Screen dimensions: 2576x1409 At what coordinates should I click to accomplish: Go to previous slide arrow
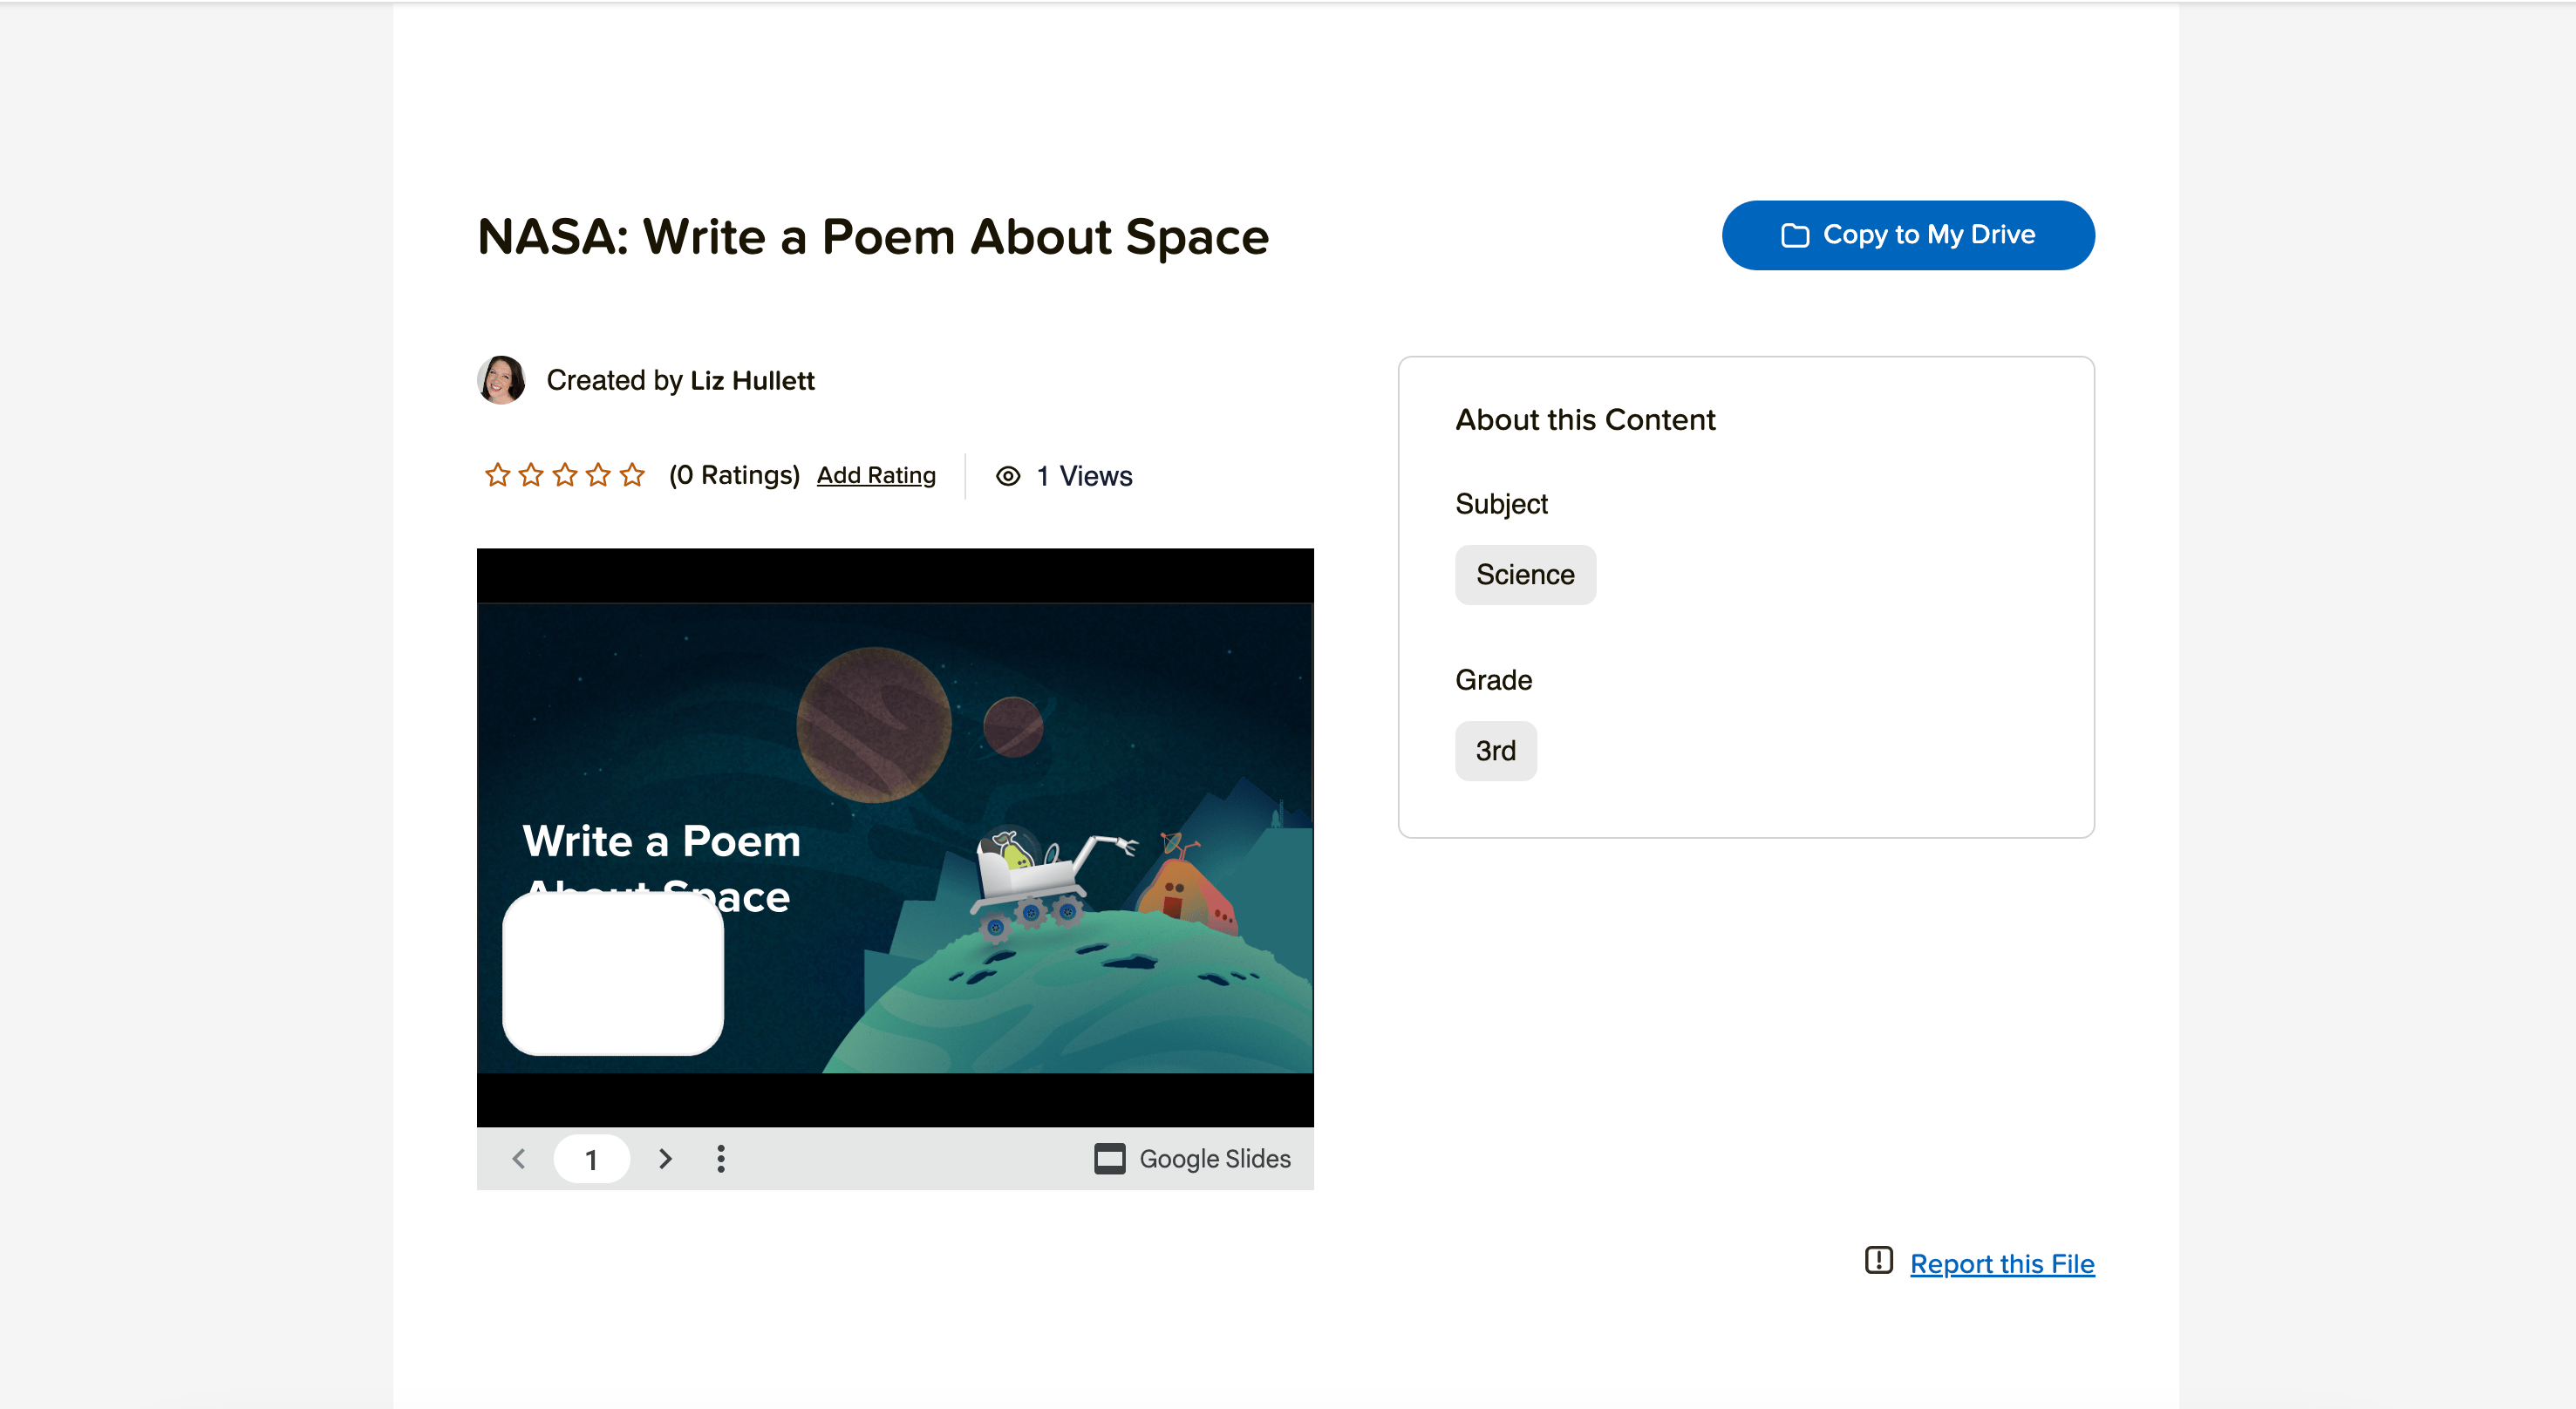coord(518,1159)
